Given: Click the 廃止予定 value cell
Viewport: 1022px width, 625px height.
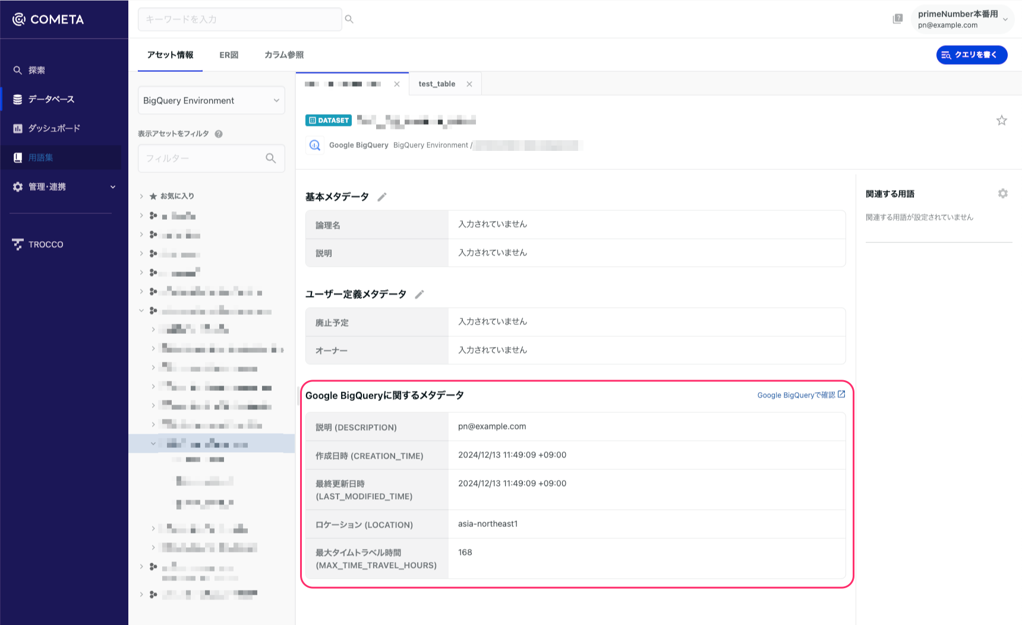Looking at the screenshot, I should coord(646,322).
